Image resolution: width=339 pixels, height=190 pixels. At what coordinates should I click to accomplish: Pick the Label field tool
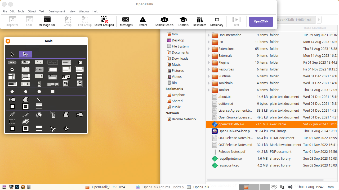pos(39,69)
